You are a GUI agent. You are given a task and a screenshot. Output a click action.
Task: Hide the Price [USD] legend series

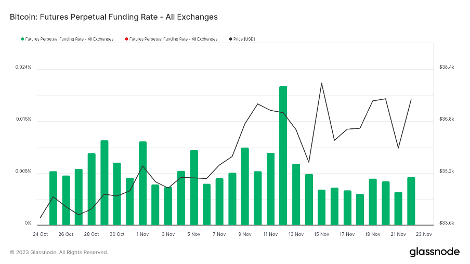click(x=244, y=39)
